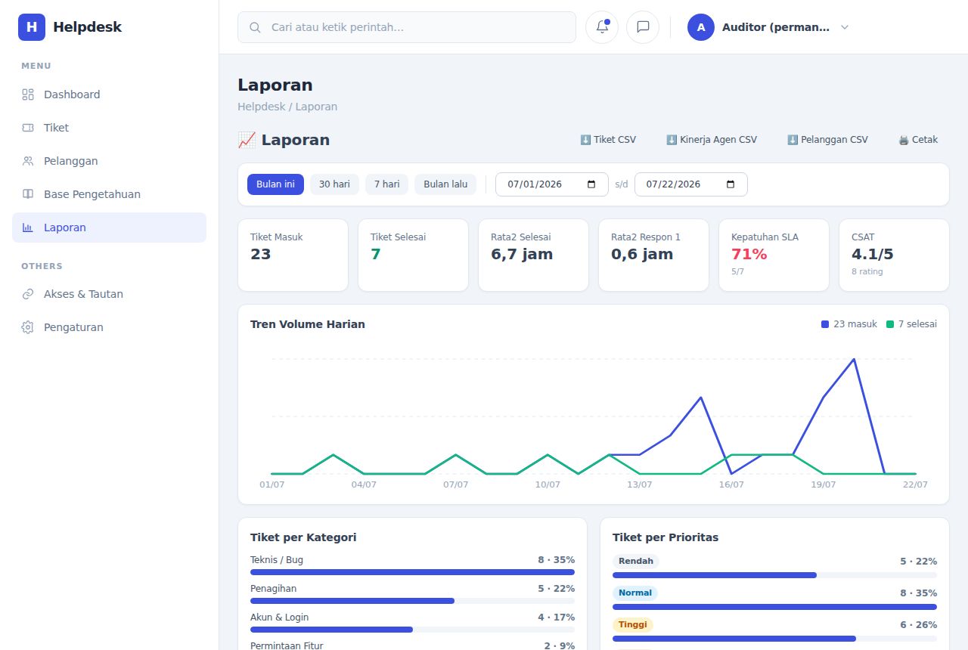This screenshot has width=968, height=650.
Task: Select the Bulan lalu range filter
Action: (445, 184)
